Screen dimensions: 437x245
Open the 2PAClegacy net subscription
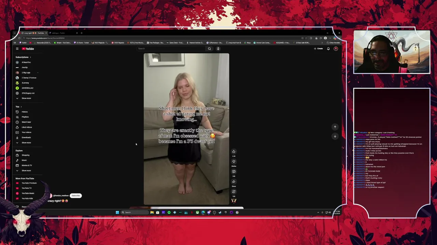click(29, 93)
